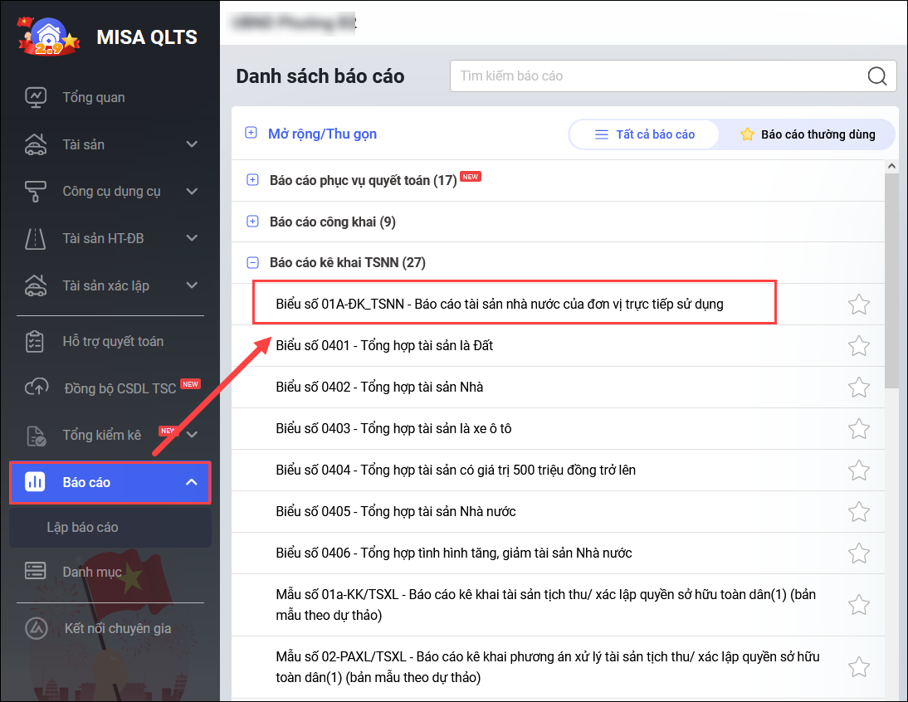Click the yellow star in Báo cáo thường dùng
Image resolution: width=908 pixels, height=702 pixels.
(x=747, y=134)
